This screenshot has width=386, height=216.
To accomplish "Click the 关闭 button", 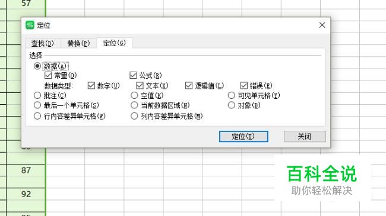I will click(305, 136).
